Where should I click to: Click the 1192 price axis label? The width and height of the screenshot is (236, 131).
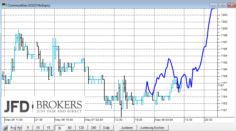224,63
